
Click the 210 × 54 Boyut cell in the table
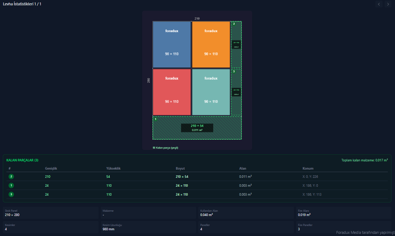182,177
